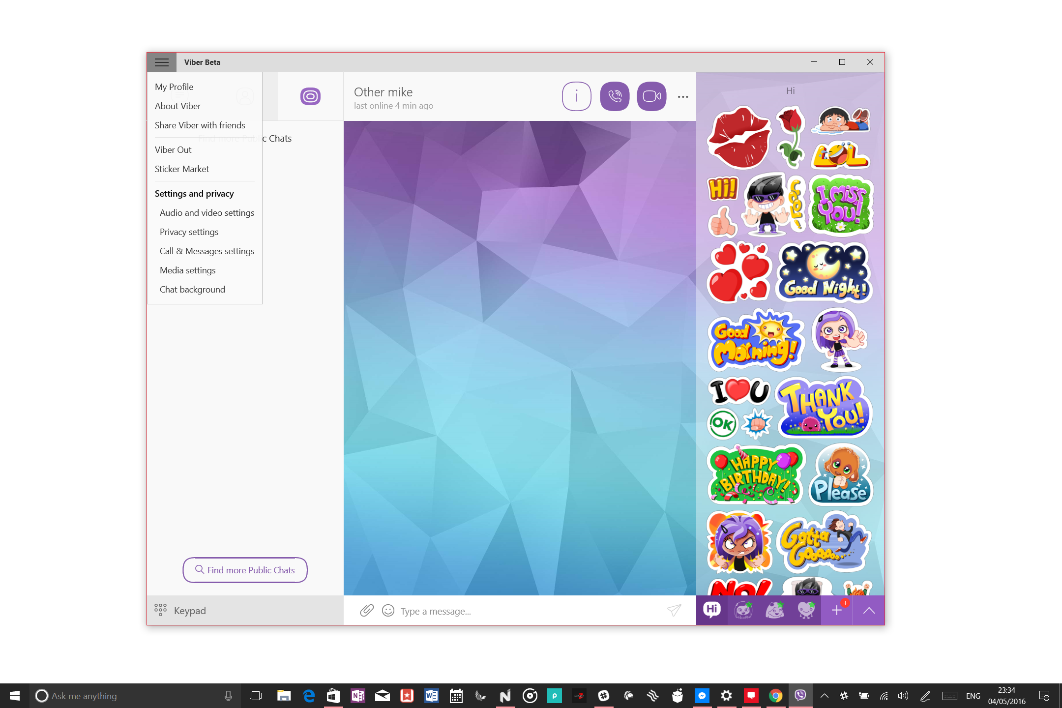The image size is (1062, 708).
Task: Click the contact info 'i' icon
Action: tap(576, 95)
